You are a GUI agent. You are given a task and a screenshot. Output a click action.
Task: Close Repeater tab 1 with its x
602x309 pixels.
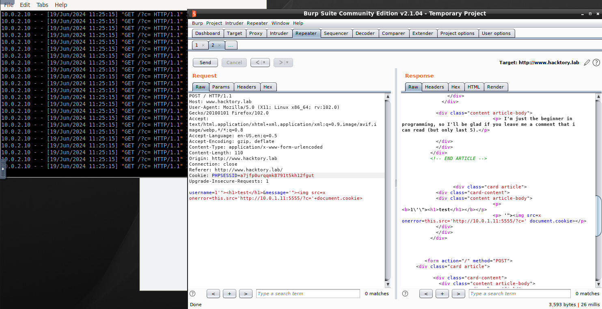[x=203, y=45]
